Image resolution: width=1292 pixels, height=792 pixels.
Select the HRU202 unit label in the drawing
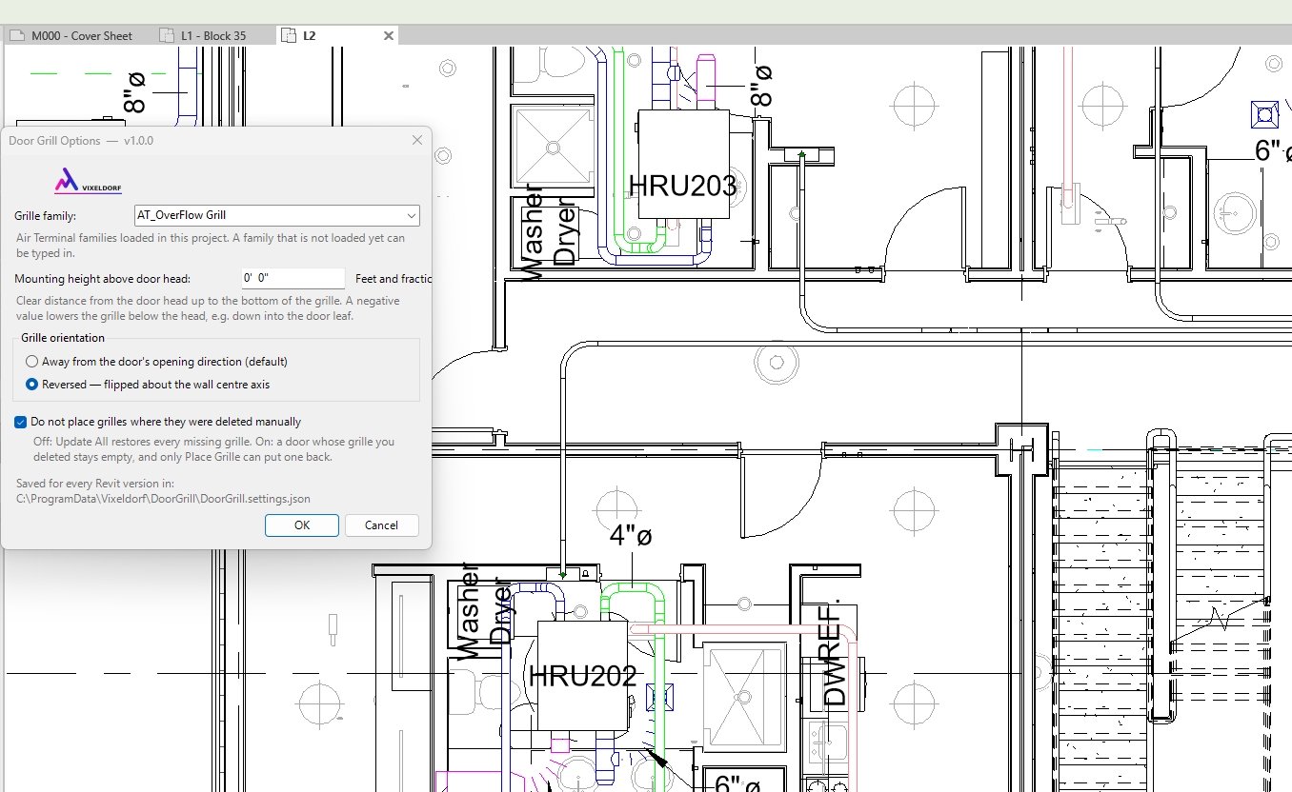tap(582, 676)
